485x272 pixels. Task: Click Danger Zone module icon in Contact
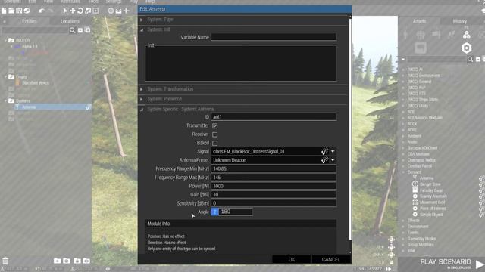(415, 184)
